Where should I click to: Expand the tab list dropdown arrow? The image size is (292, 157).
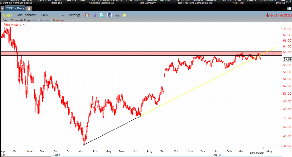pos(2,8)
